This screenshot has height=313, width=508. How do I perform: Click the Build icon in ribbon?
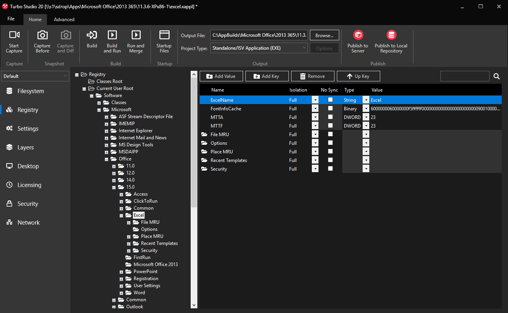click(92, 35)
